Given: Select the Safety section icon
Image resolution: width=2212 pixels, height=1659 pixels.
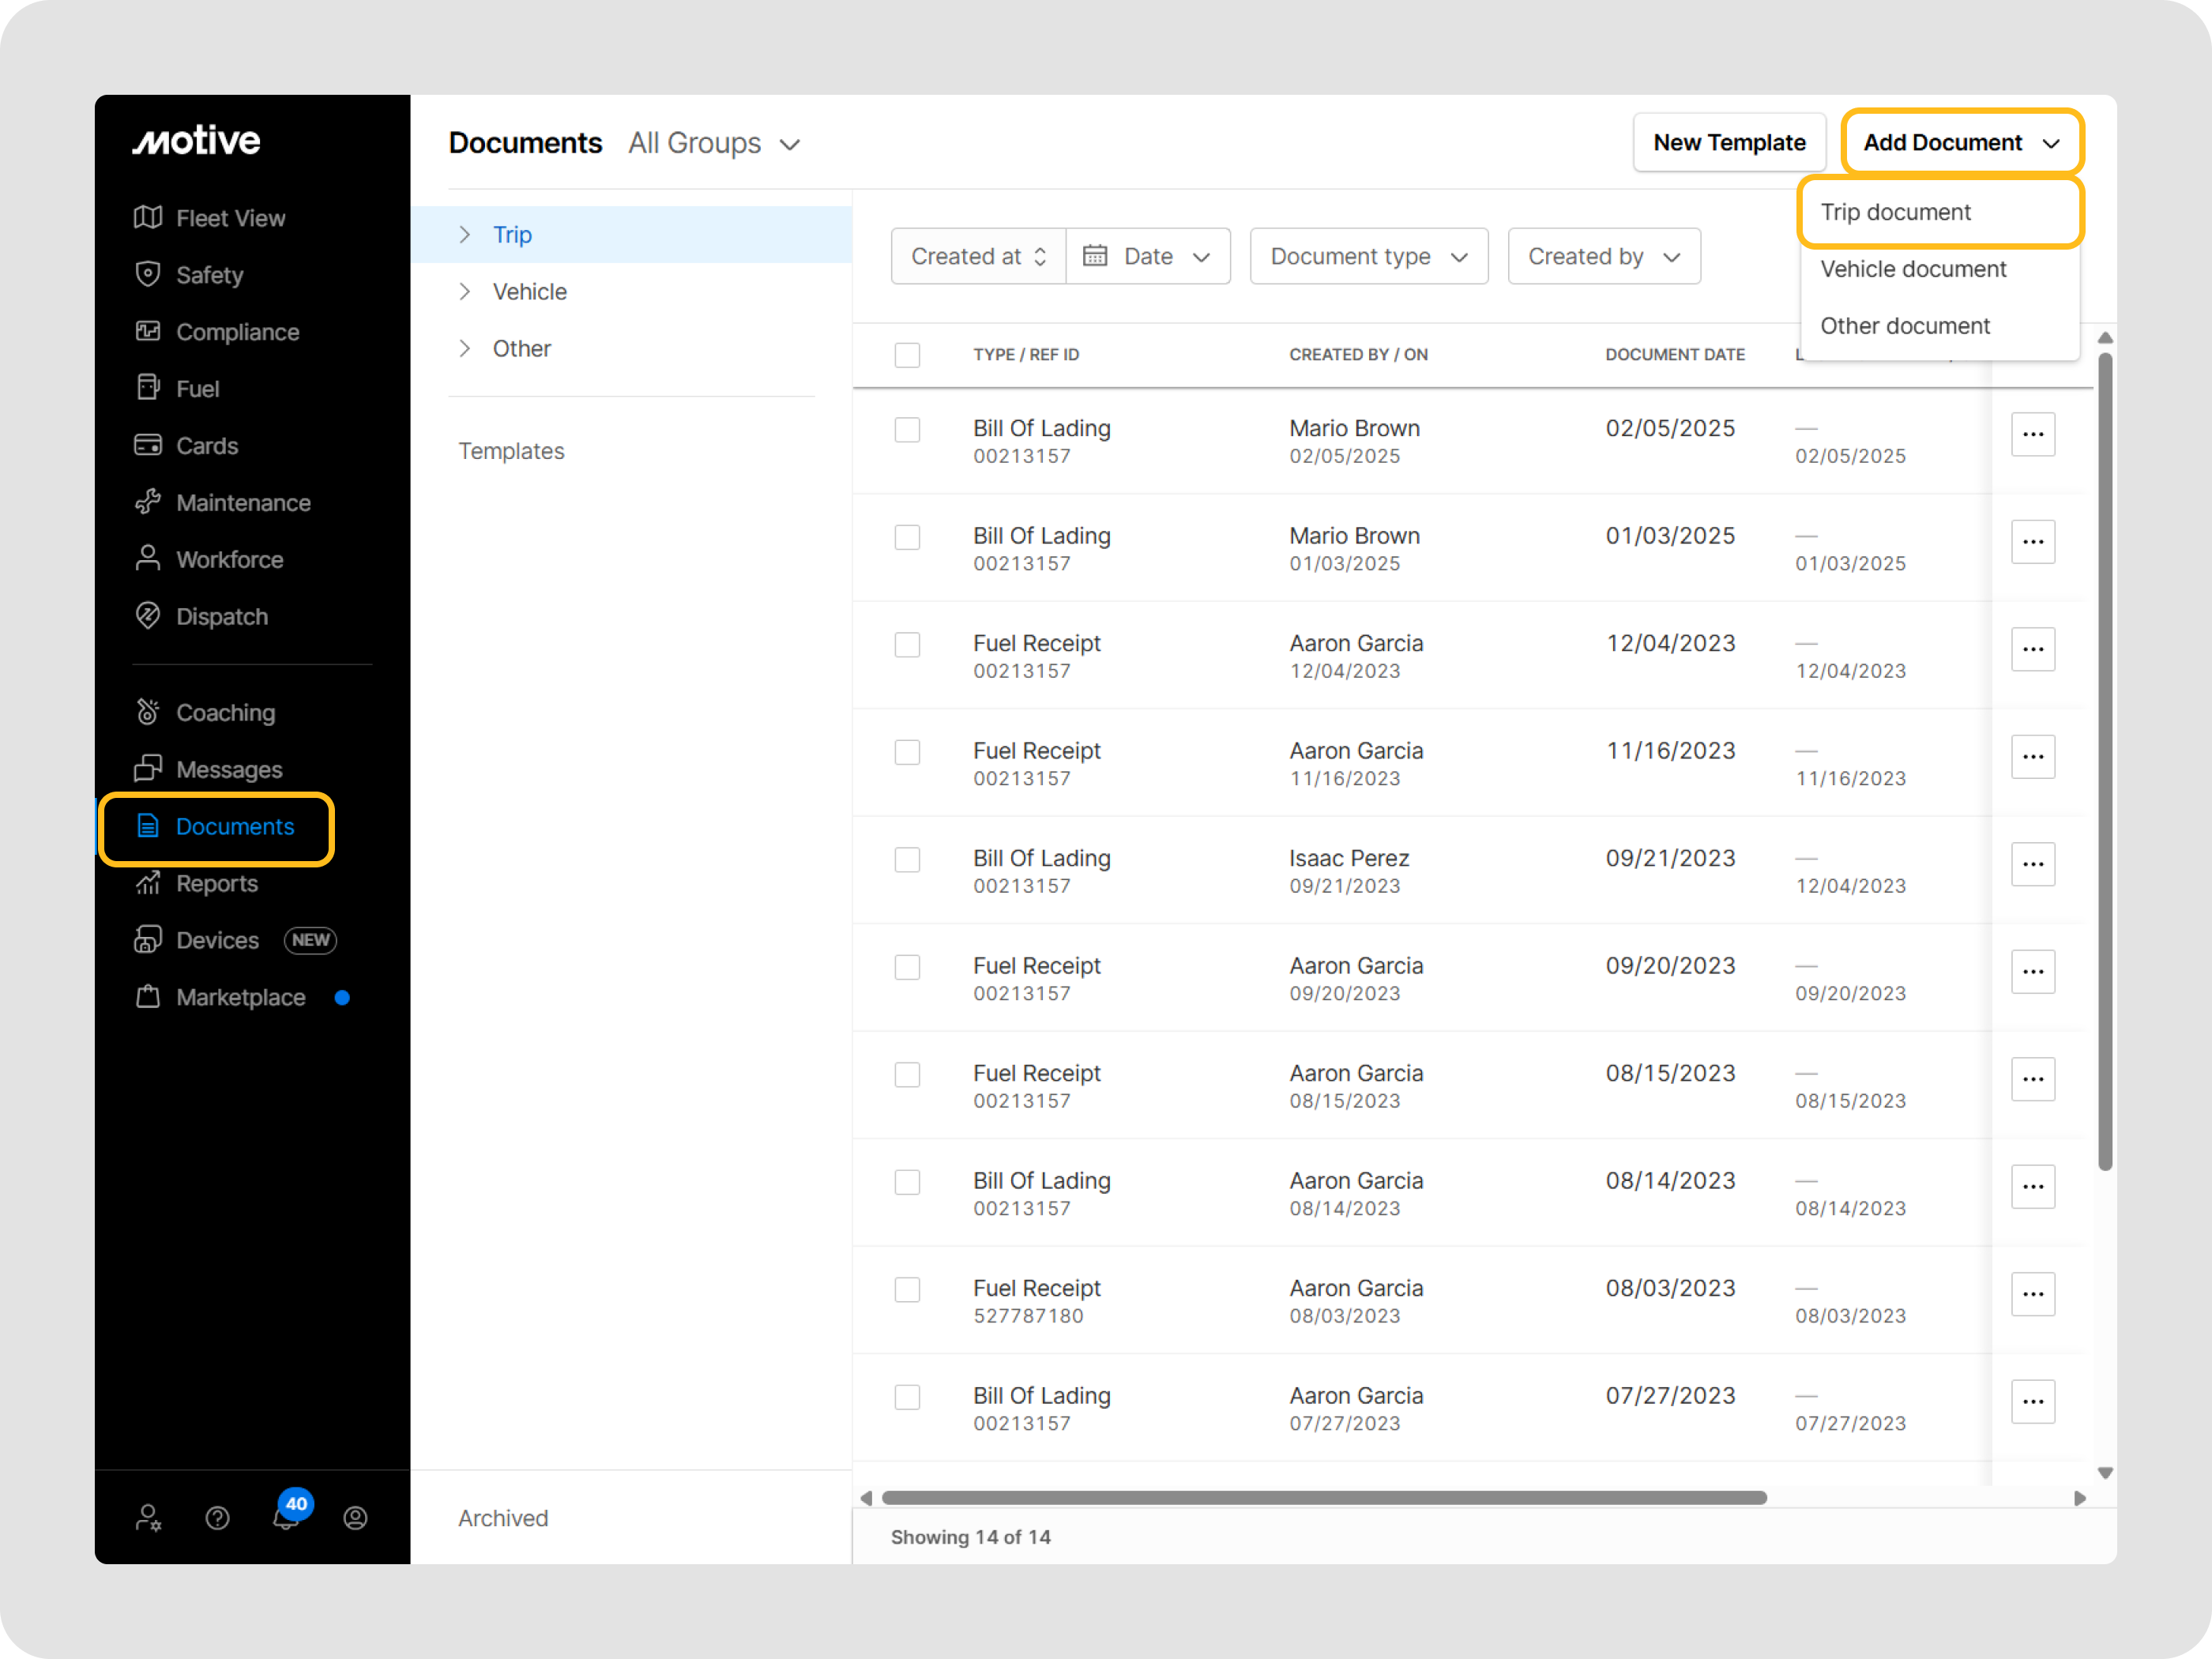Looking at the screenshot, I should click(148, 274).
